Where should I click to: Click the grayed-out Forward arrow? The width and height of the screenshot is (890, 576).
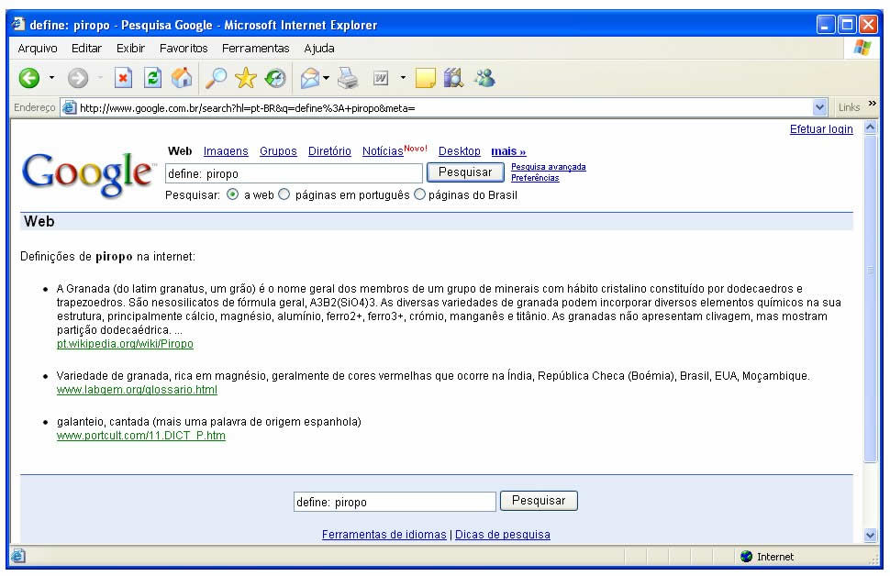(x=78, y=78)
